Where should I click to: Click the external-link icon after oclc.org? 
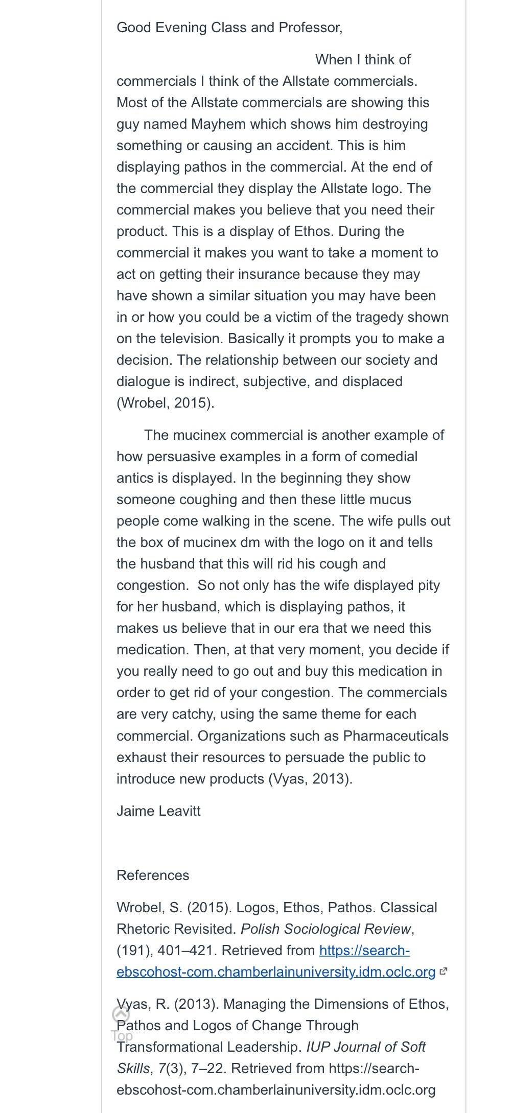click(444, 972)
